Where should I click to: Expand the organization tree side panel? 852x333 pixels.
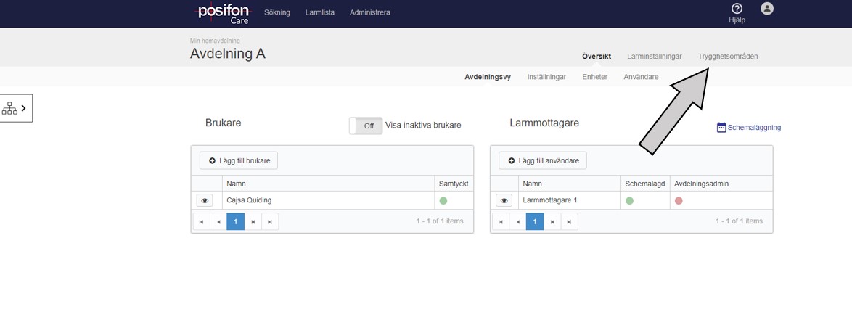pos(15,108)
